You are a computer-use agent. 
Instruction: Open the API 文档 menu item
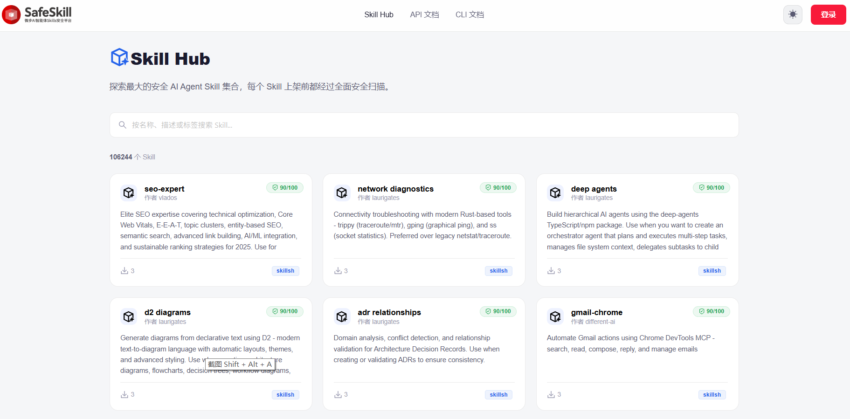[x=424, y=14]
